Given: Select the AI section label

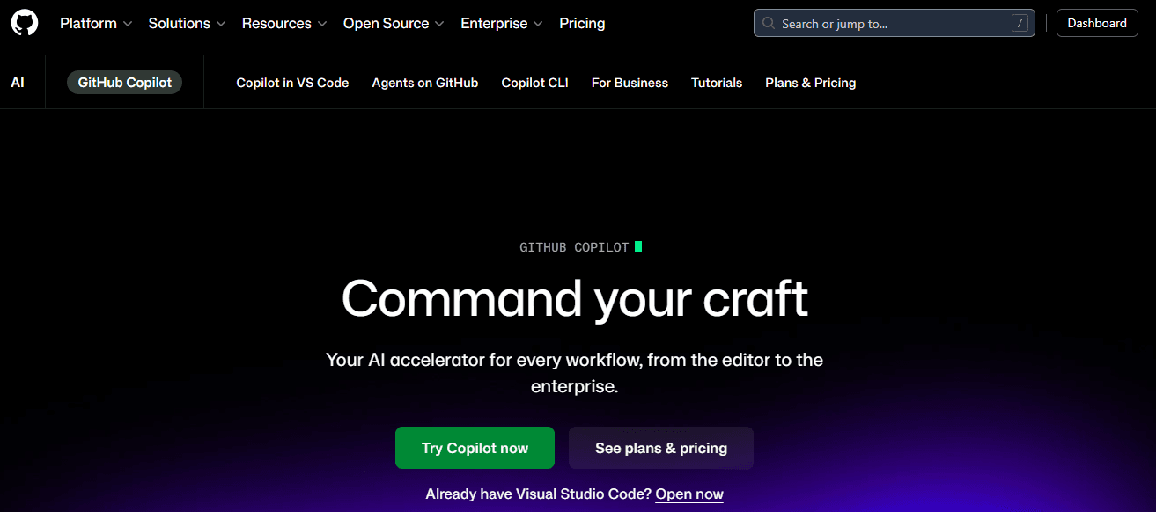Looking at the screenshot, I should (18, 82).
